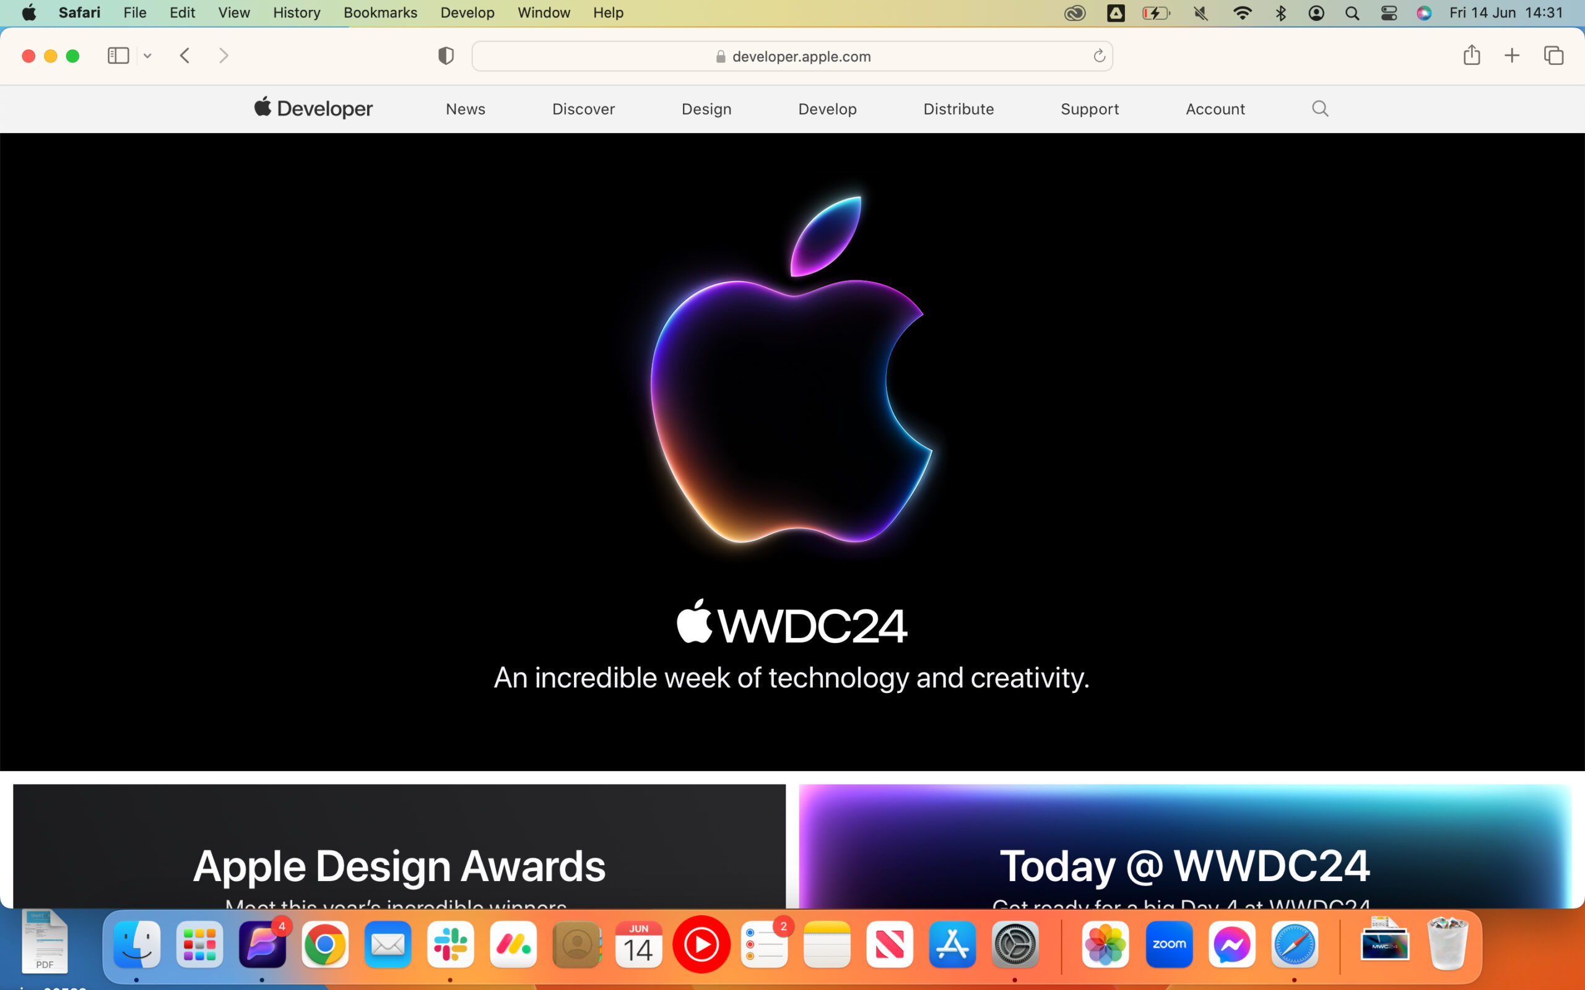The image size is (1585, 990).
Task: Select the News navigation link
Action: [x=465, y=109]
